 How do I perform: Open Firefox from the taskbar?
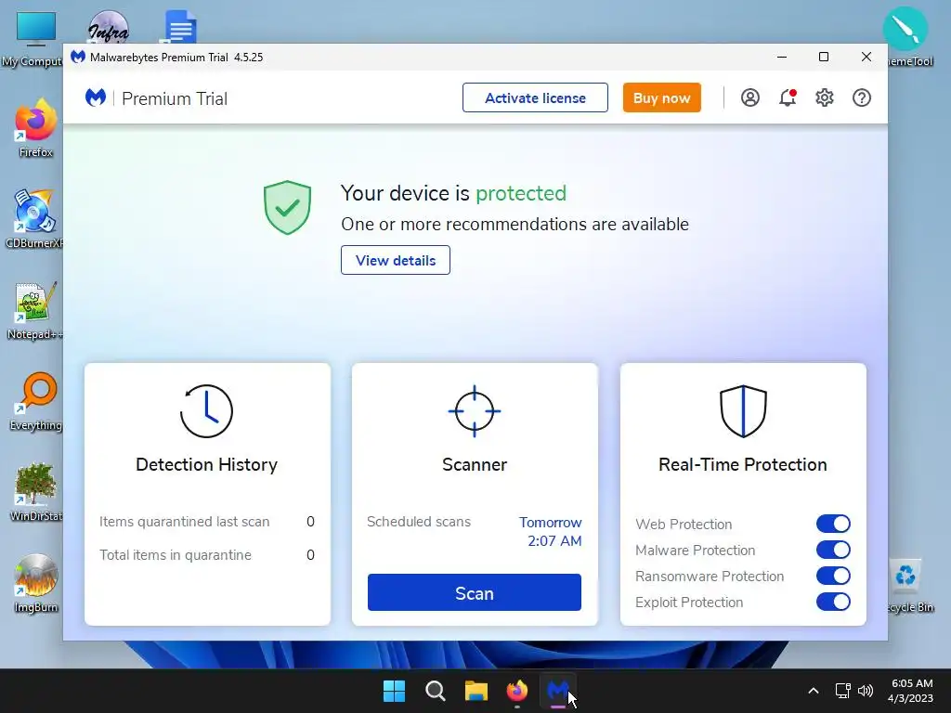click(516, 691)
